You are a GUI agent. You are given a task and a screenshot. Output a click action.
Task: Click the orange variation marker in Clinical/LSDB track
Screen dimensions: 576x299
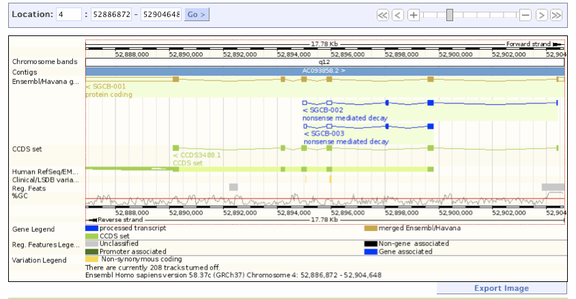pos(330,178)
